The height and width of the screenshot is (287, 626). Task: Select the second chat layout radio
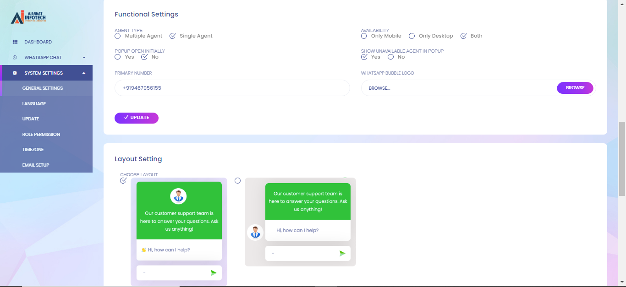(x=237, y=181)
